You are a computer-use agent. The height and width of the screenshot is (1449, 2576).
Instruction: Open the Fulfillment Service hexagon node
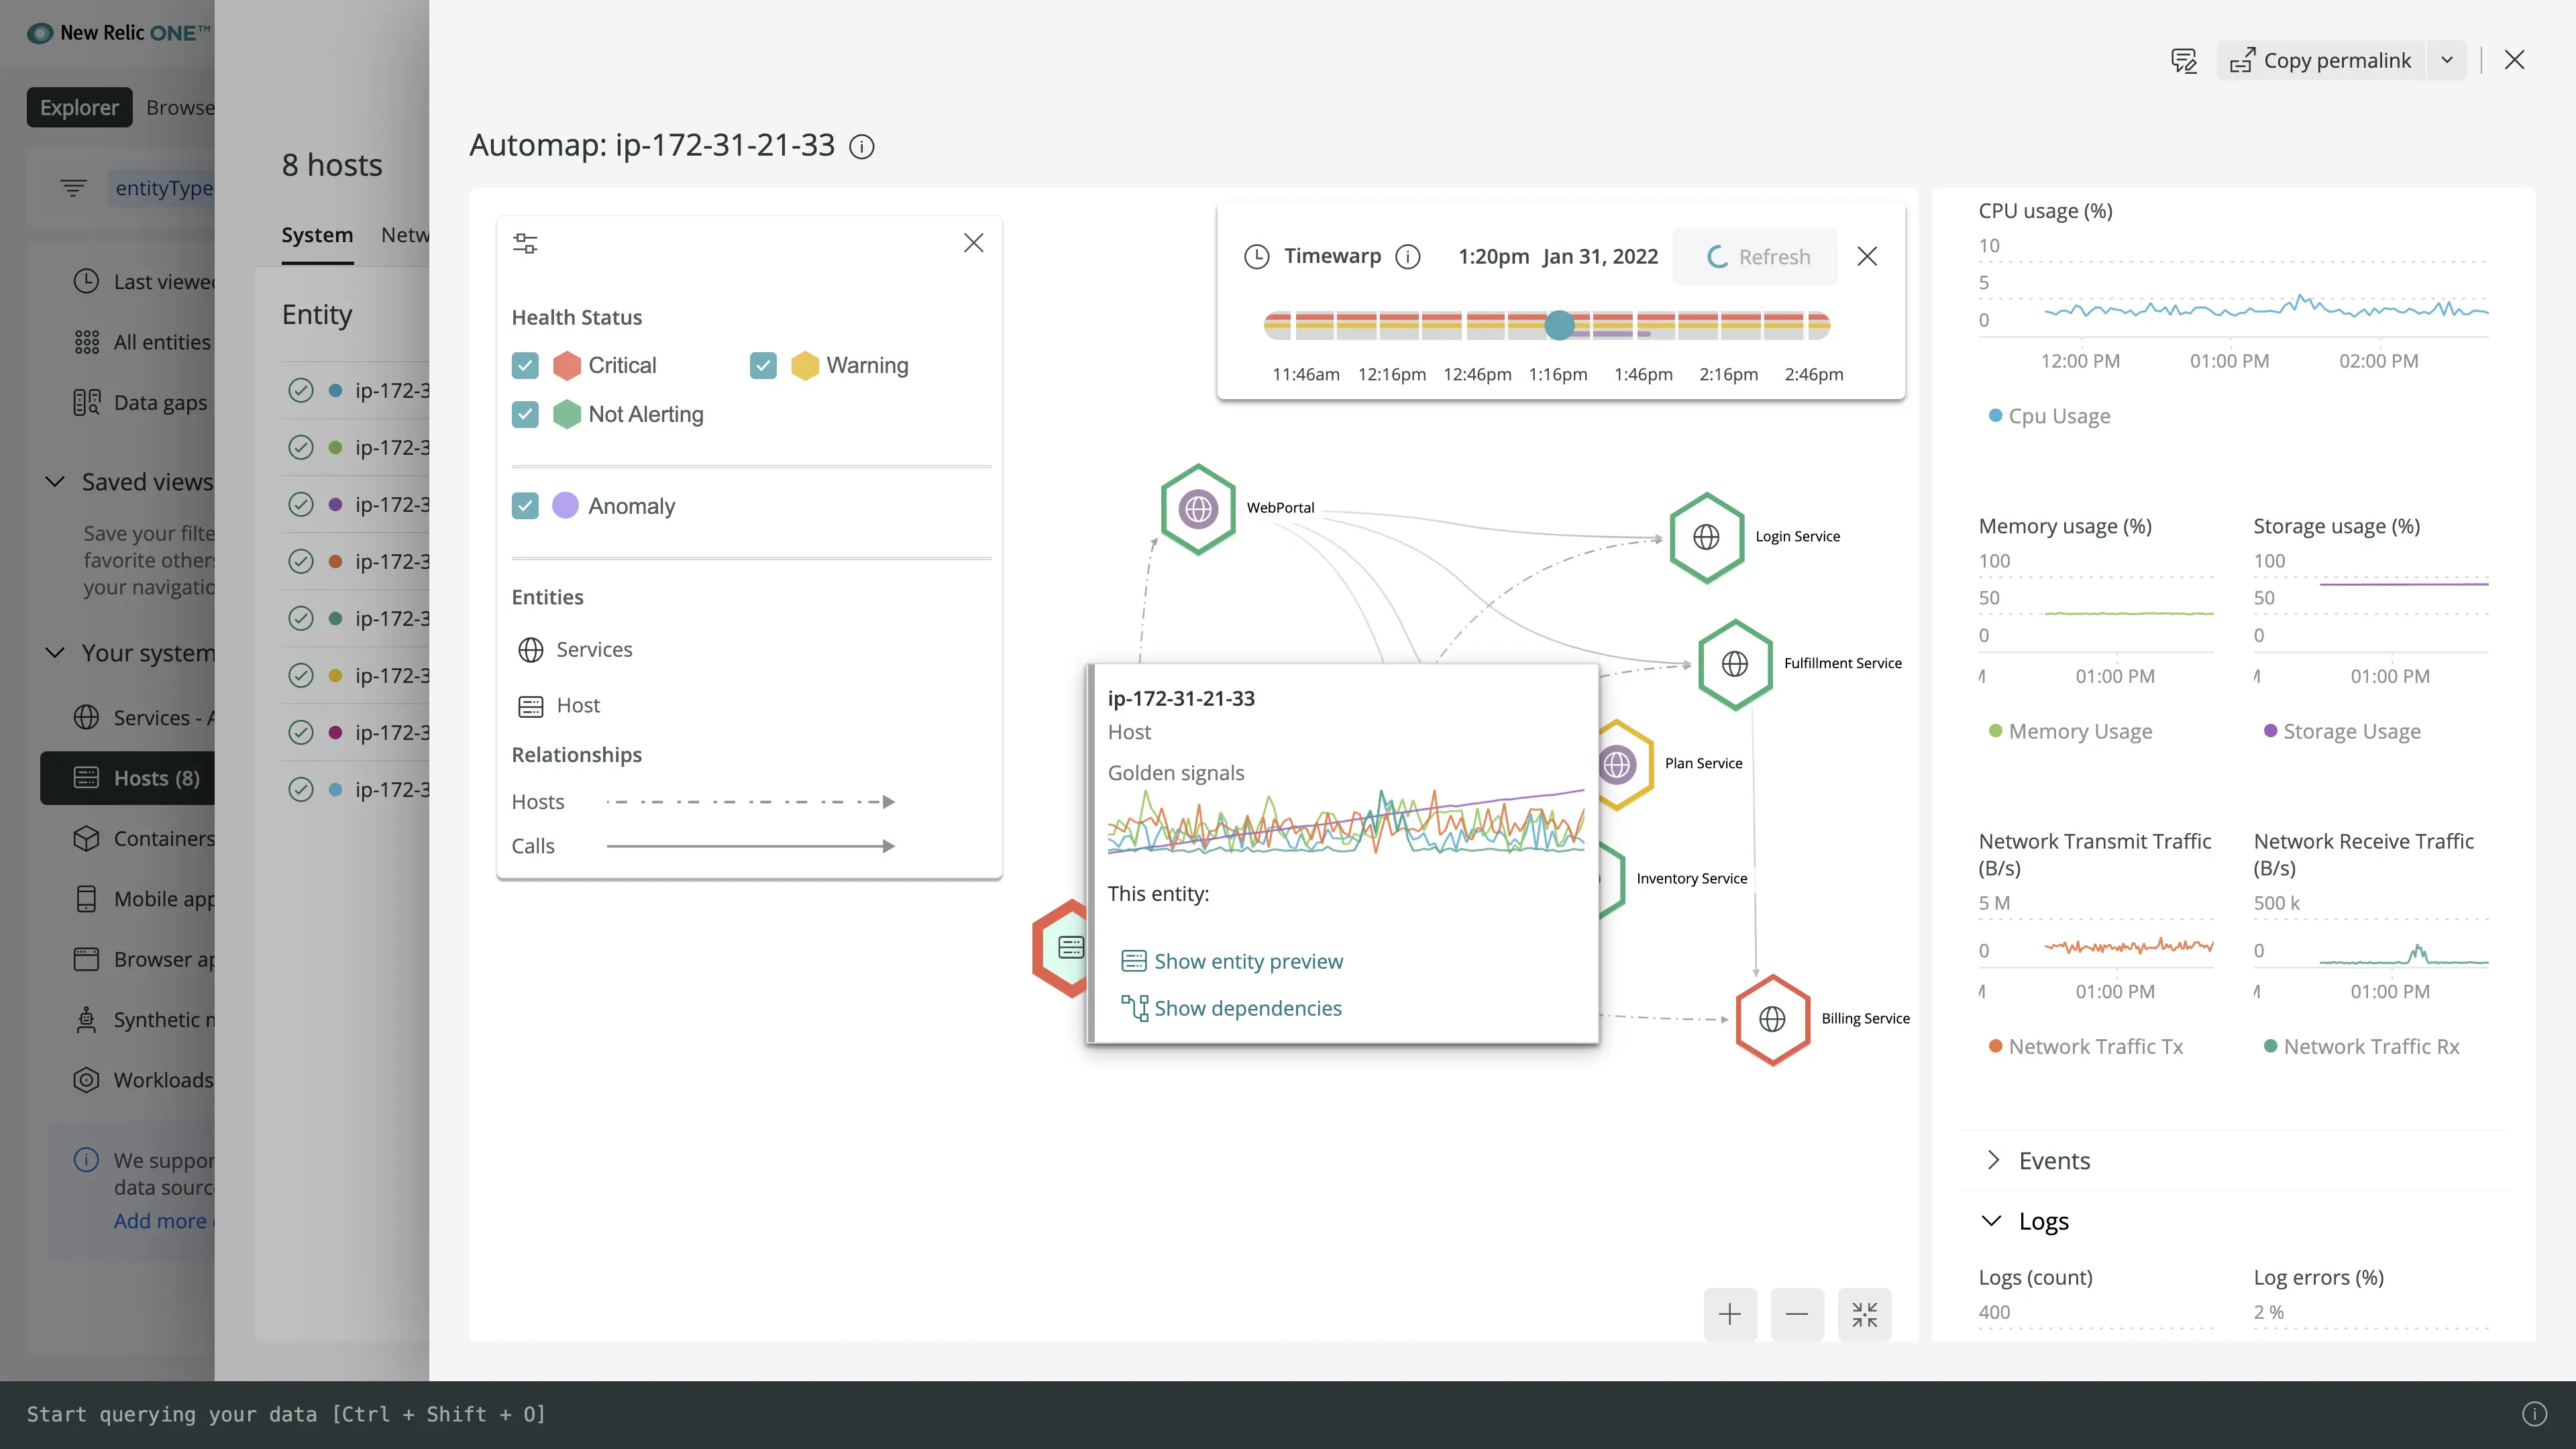(1735, 664)
